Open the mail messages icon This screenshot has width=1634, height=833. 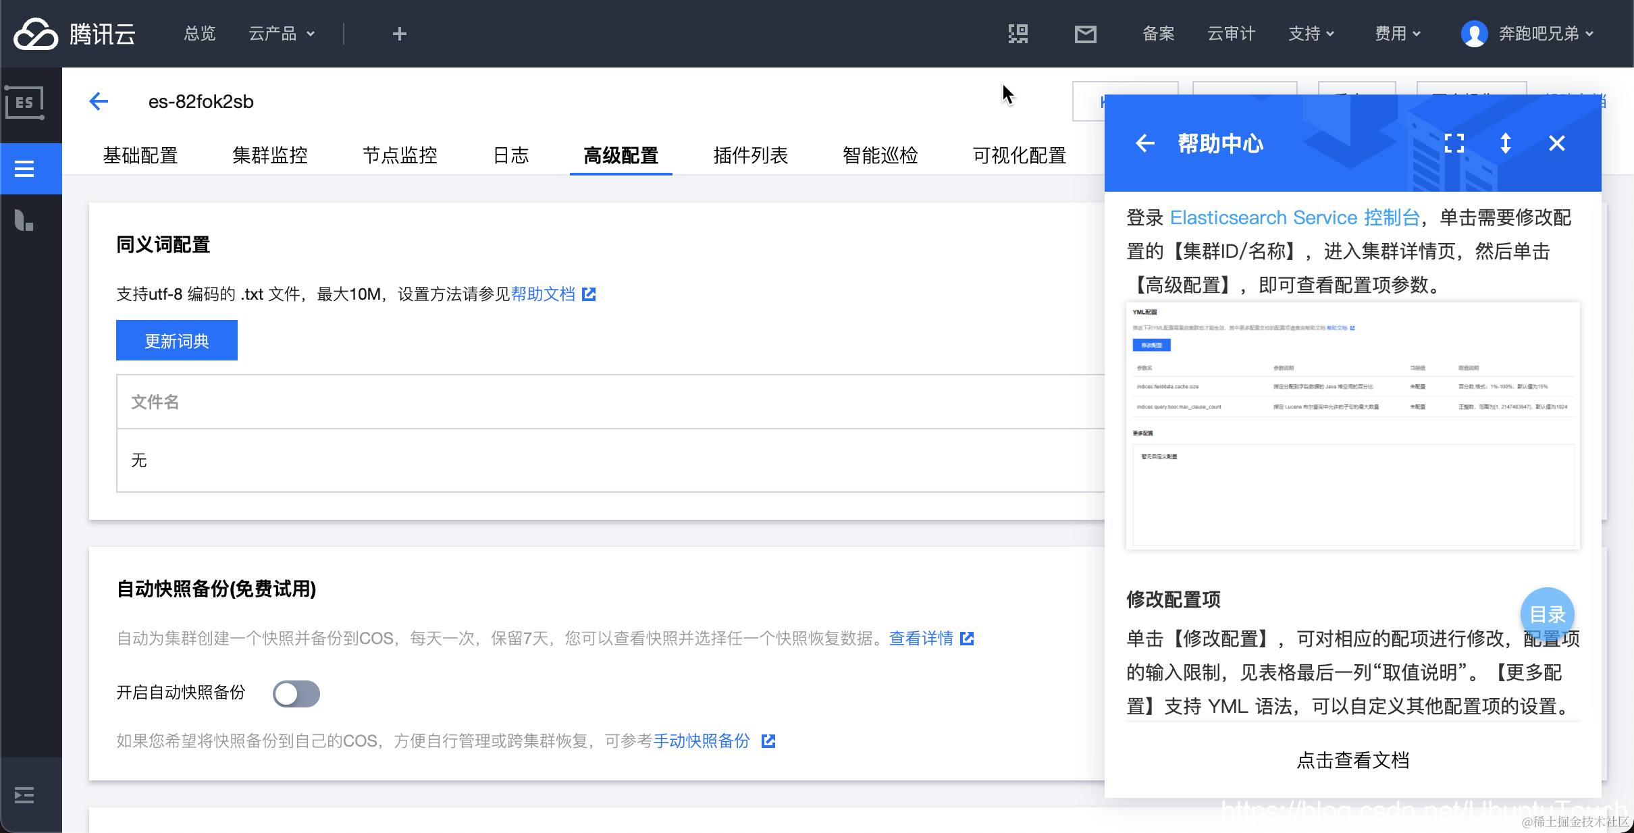point(1085,34)
